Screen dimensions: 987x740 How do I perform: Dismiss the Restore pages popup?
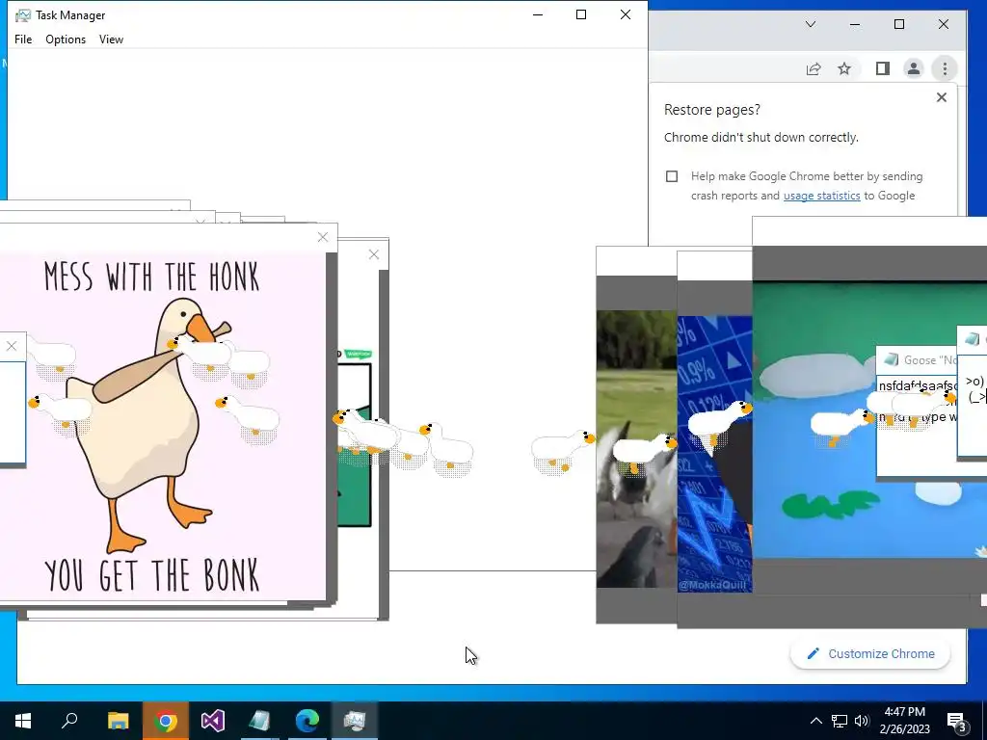[x=942, y=97]
